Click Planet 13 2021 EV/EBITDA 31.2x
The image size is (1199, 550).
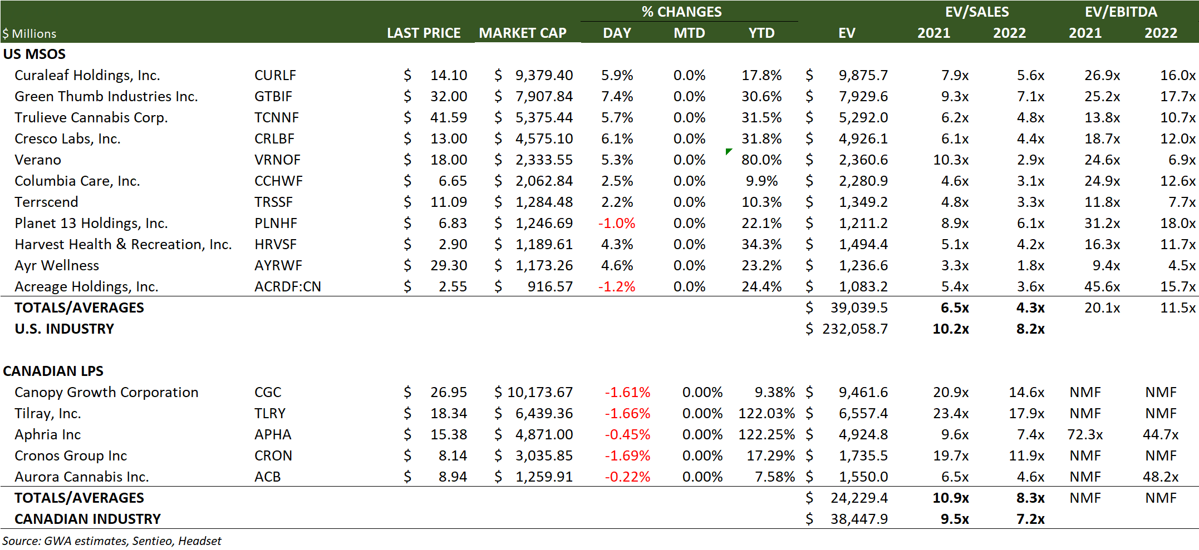pyautogui.click(x=1102, y=223)
